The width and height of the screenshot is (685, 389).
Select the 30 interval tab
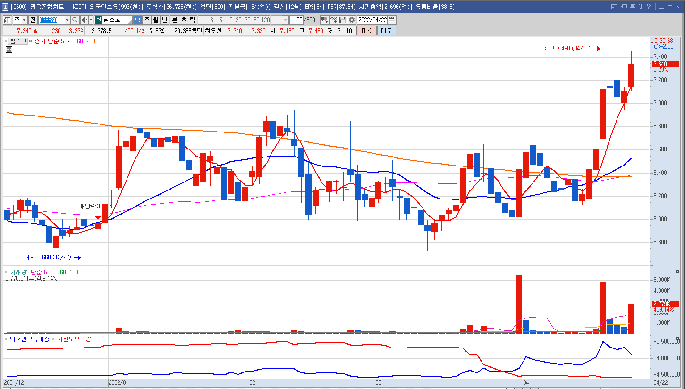point(247,20)
